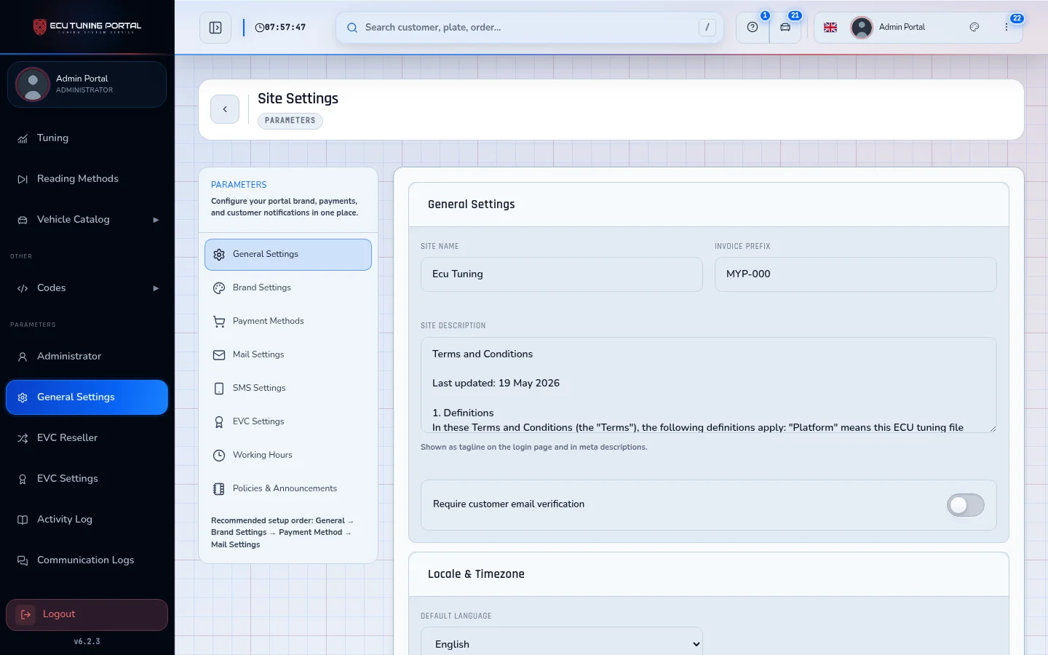
Task: Click the Communication Logs chat icon
Action: (x=23, y=560)
